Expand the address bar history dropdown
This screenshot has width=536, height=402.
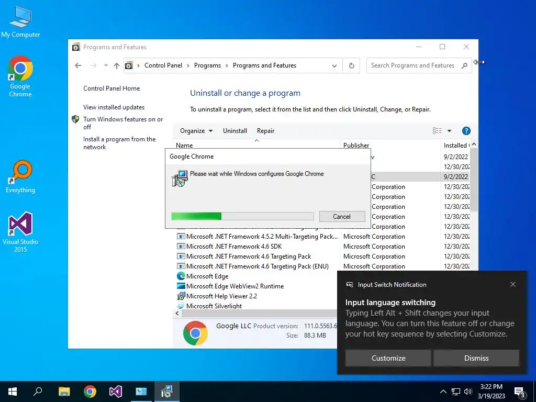334,65
